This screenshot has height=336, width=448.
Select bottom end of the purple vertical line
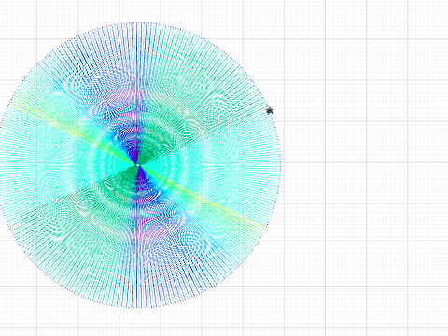[x=138, y=306]
